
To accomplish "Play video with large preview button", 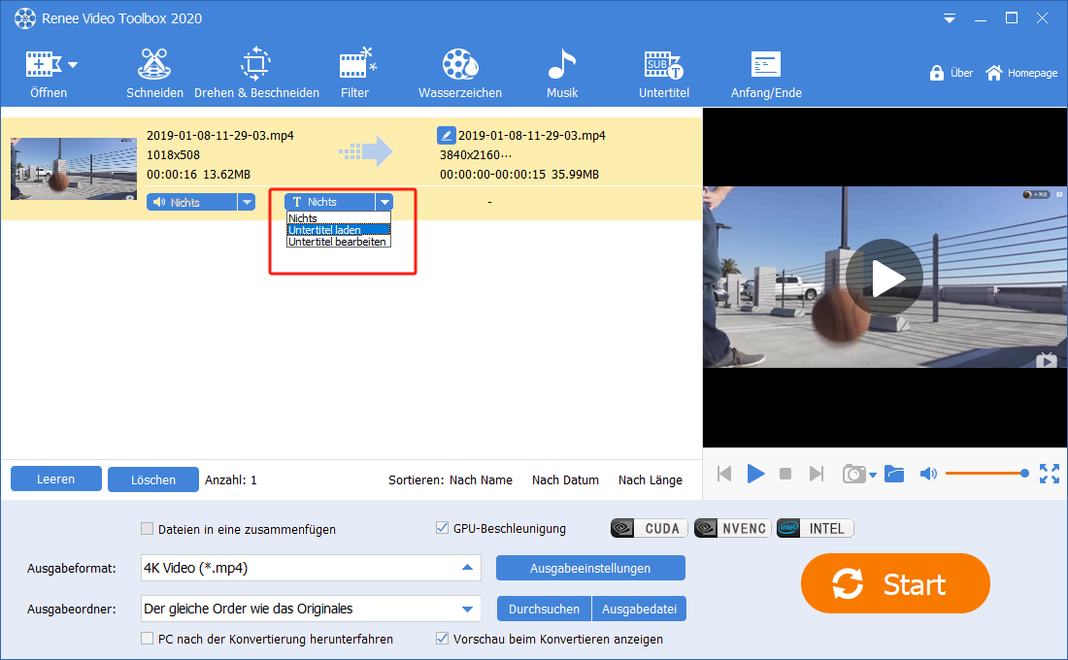I will [884, 278].
